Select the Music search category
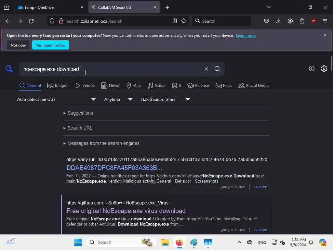333x250 pixels. pyautogui.click(x=156, y=86)
